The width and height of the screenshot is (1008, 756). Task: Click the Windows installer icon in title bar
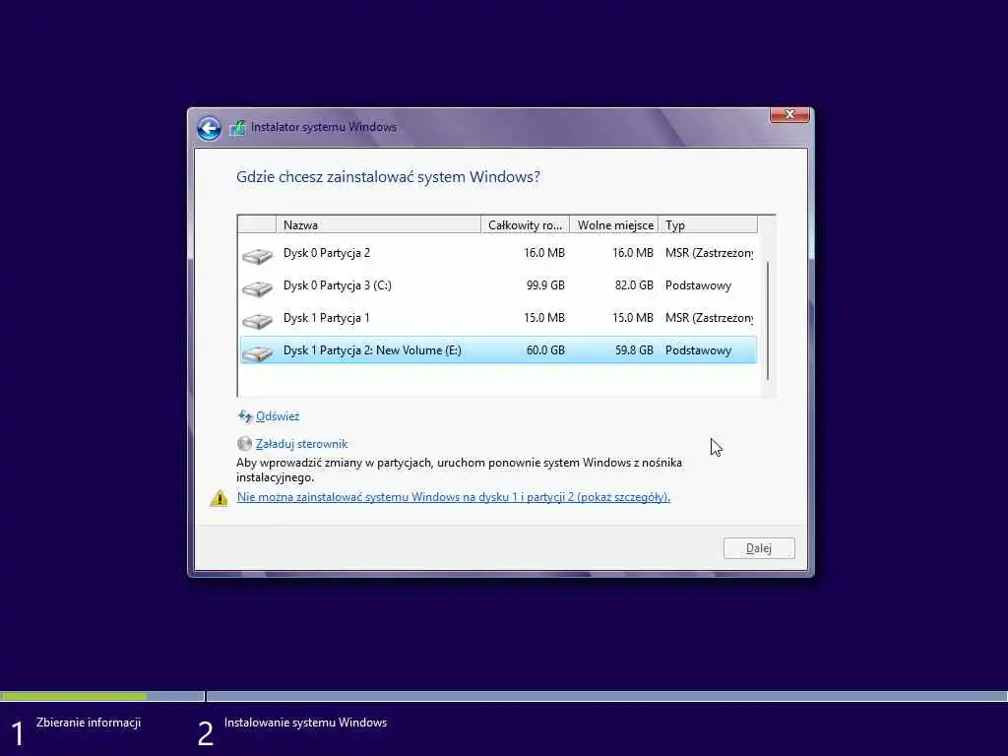coord(238,127)
